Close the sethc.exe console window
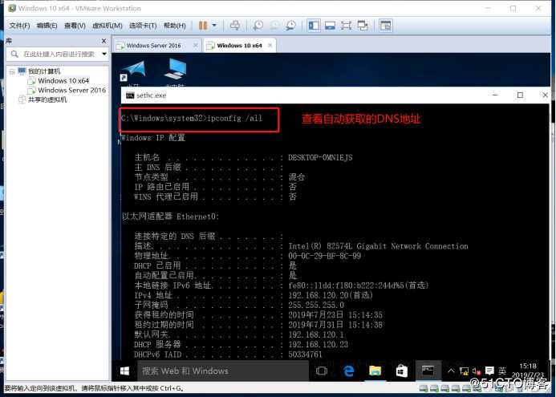556x397 pixels. (545, 95)
